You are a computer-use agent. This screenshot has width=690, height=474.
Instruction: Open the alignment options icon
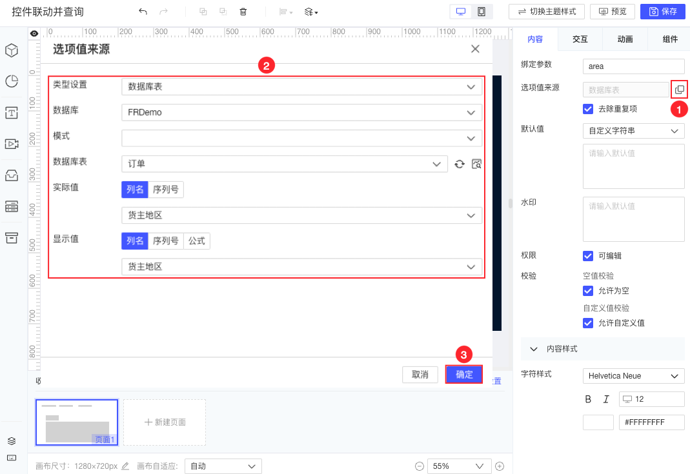(x=286, y=12)
